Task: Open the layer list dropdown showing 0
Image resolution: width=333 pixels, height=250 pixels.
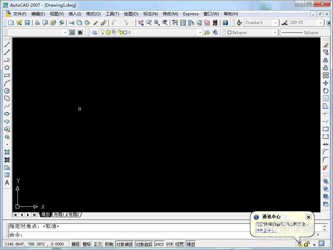Action: pos(200,32)
